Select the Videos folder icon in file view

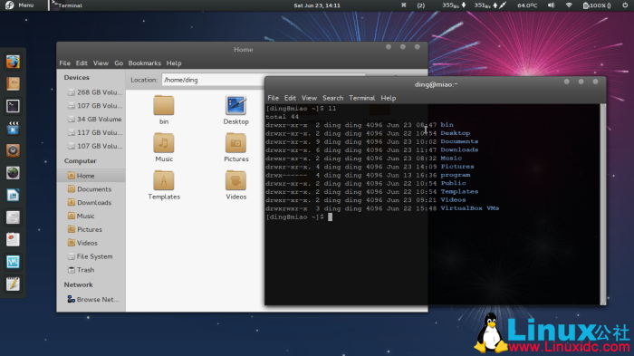(235, 180)
